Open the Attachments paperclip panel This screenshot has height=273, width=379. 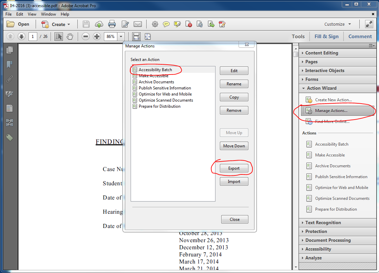10,79
